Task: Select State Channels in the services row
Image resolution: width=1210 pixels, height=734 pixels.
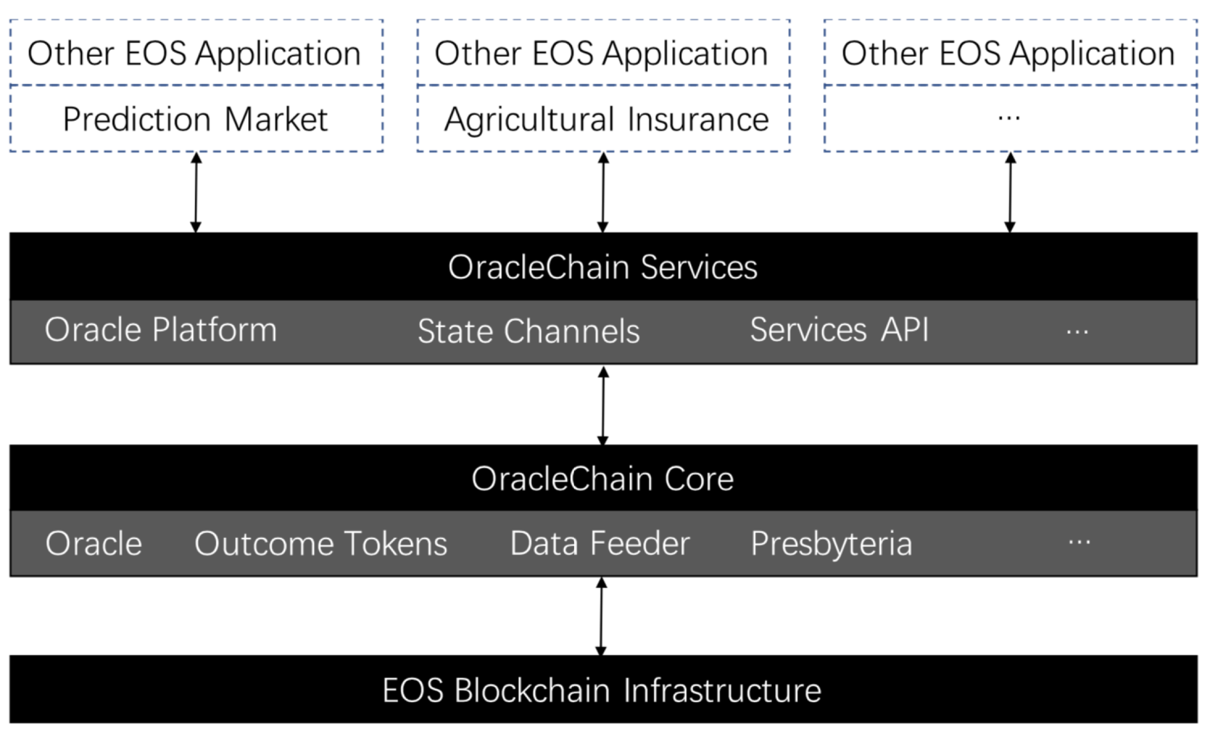Action: point(529,331)
